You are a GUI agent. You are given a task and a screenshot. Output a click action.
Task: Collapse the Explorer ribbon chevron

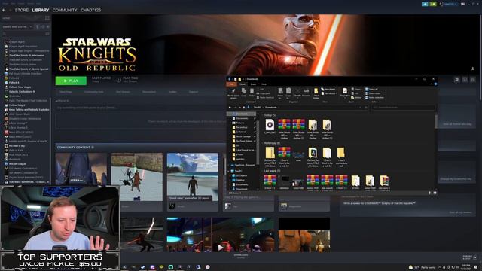432,84
